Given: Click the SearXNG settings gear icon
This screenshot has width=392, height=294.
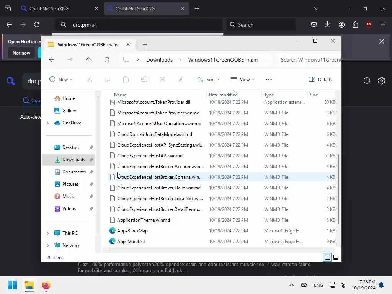Looking at the screenshot, I should click(382, 81).
